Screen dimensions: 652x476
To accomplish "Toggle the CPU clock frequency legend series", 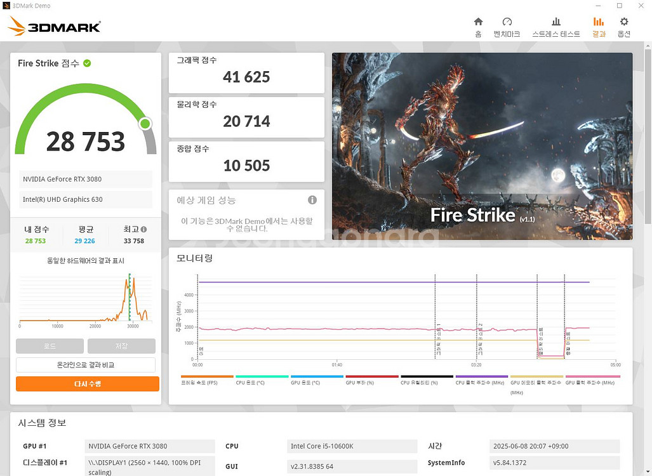I will click(x=481, y=380).
